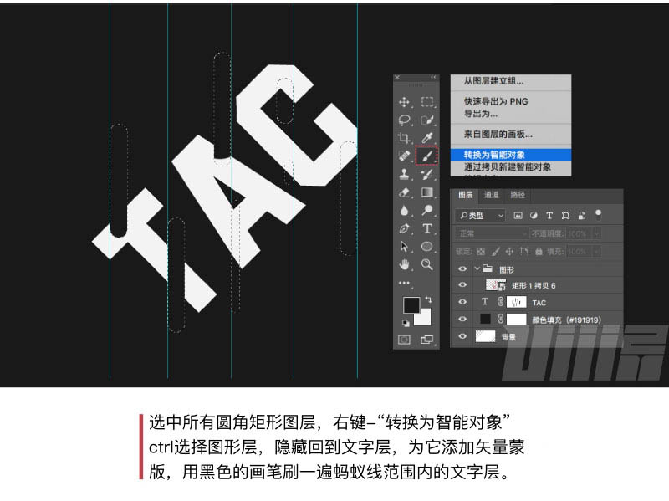This screenshot has width=669, height=501.
Task: Select the Move tool
Action: (x=404, y=102)
